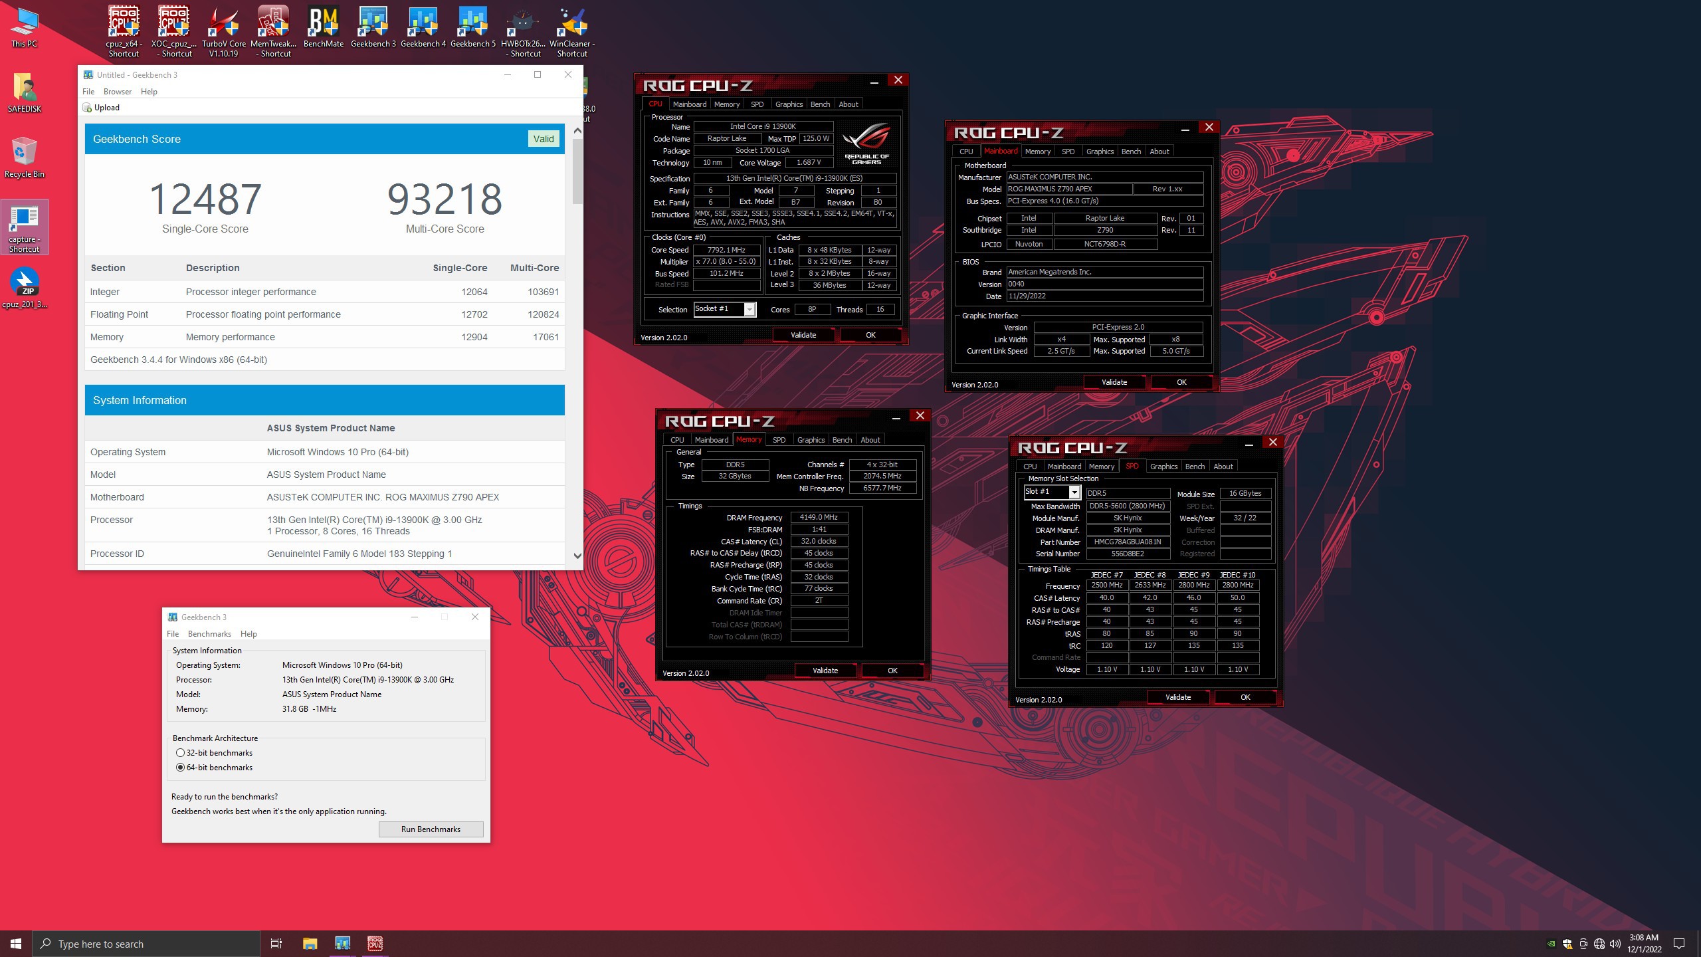Switch to ROG CPU-Z taskbar icon
This screenshot has width=1701, height=957.
pos(375,944)
